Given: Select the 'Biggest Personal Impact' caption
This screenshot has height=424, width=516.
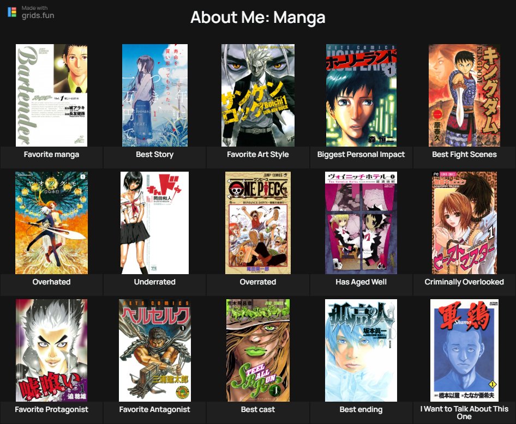Looking at the screenshot, I should 361,154.
